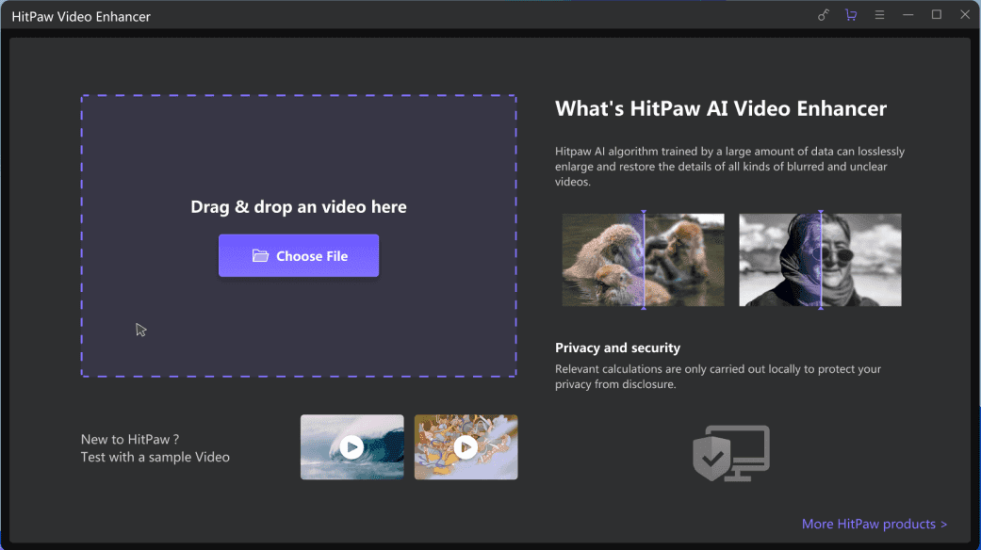Open the shopping cart purchase icon

coord(851,15)
